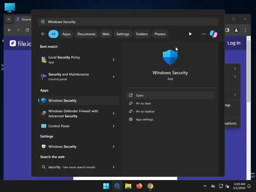Click the network display tray icon

221,186
